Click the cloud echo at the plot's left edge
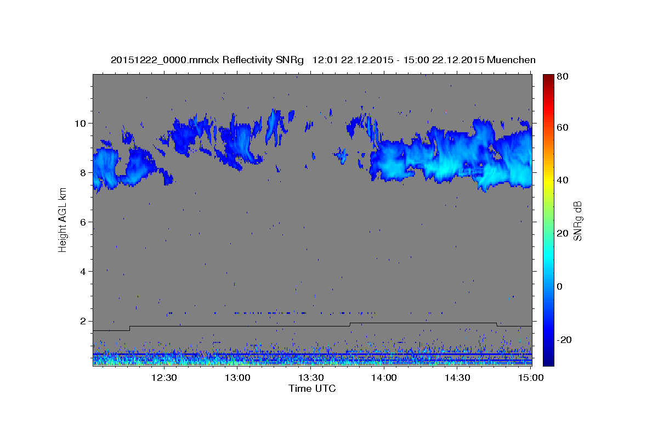This screenshot has width=658, height=439. tap(105, 169)
